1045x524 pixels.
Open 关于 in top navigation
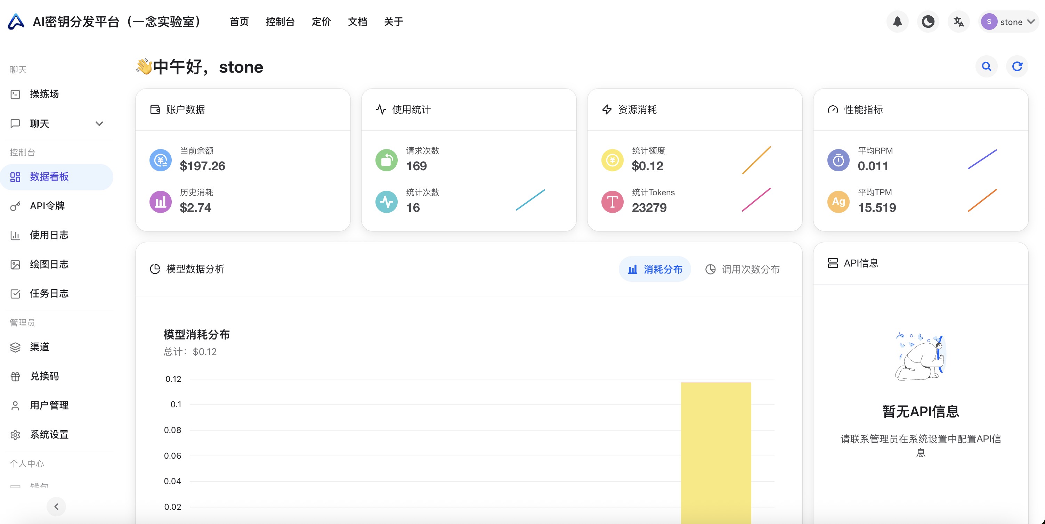tap(394, 22)
